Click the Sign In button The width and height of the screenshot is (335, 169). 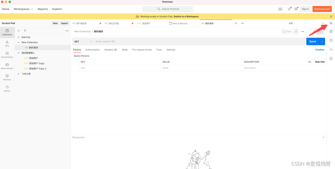coord(305,9)
